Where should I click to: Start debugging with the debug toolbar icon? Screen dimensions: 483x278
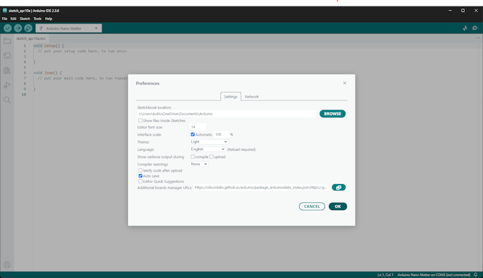(28, 28)
